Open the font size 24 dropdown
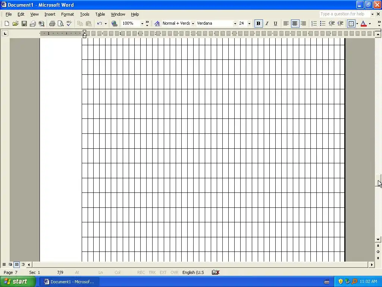This screenshot has height=287, width=382. click(249, 24)
